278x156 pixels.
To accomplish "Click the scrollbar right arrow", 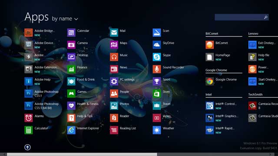I will coord(270,154).
